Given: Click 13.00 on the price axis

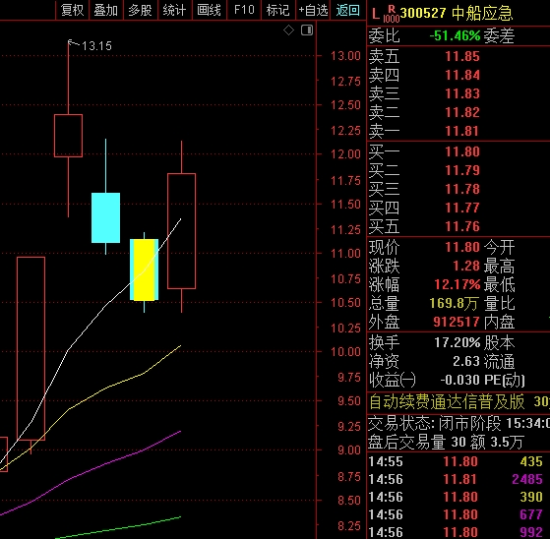Looking at the screenshot, I should (345, 55).
